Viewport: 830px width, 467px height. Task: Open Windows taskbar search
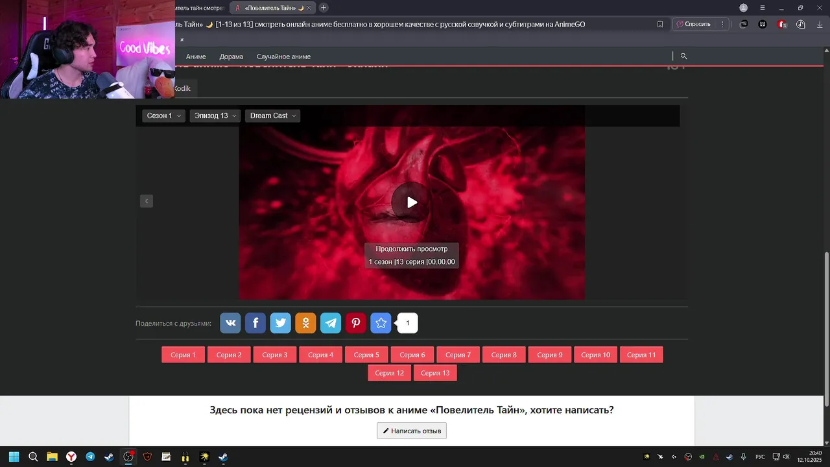click(x=33, y=457)
